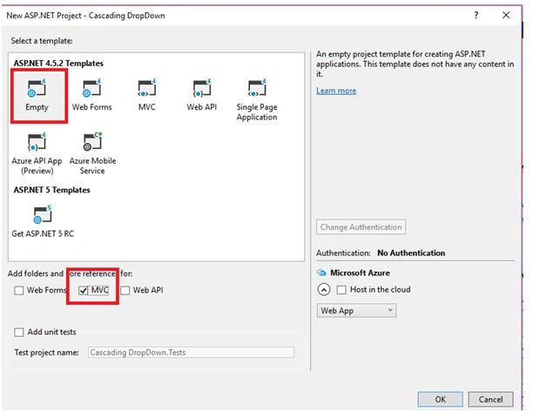Click the Test project name field
This screenshot has height=412, width=547.
[191, 353]
